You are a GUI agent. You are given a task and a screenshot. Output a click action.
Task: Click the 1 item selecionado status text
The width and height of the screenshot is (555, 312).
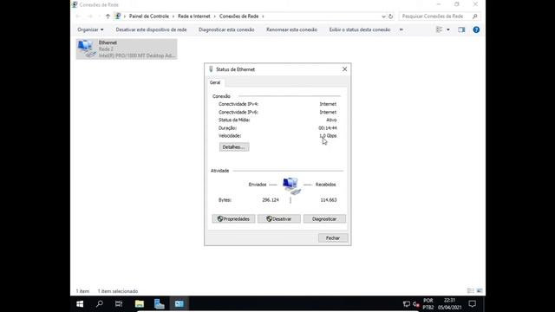pyautogui.click(x=118, y=291)
